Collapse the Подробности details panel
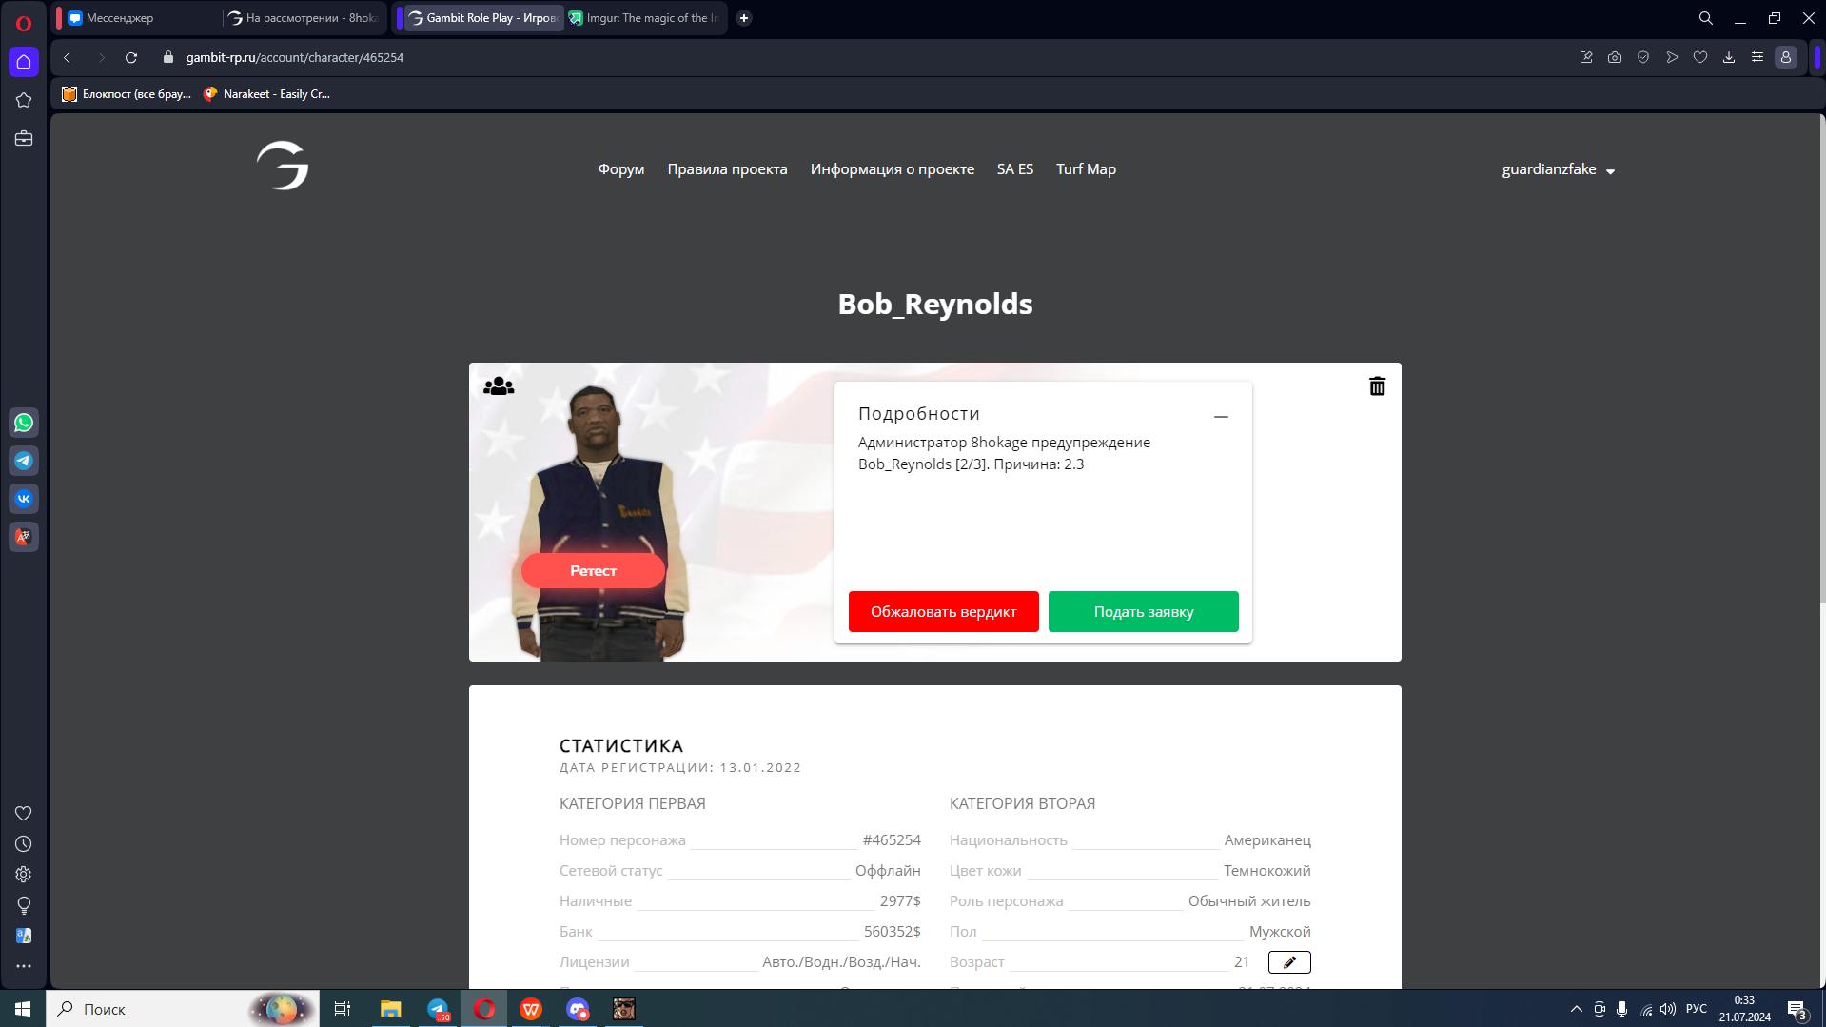The height and width of the screenshot is (1027, 1826). (x=1221, y=417)
